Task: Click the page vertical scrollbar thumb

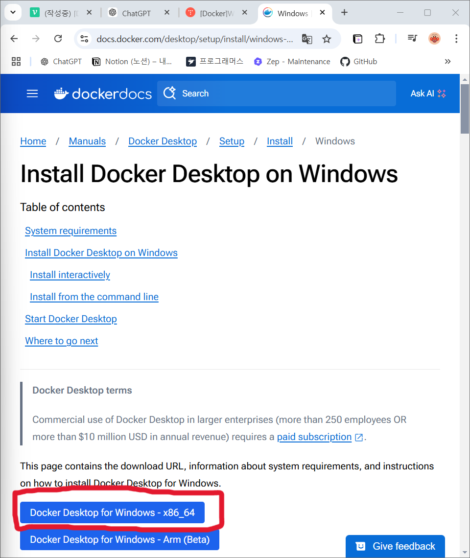Action: [465, 109]
